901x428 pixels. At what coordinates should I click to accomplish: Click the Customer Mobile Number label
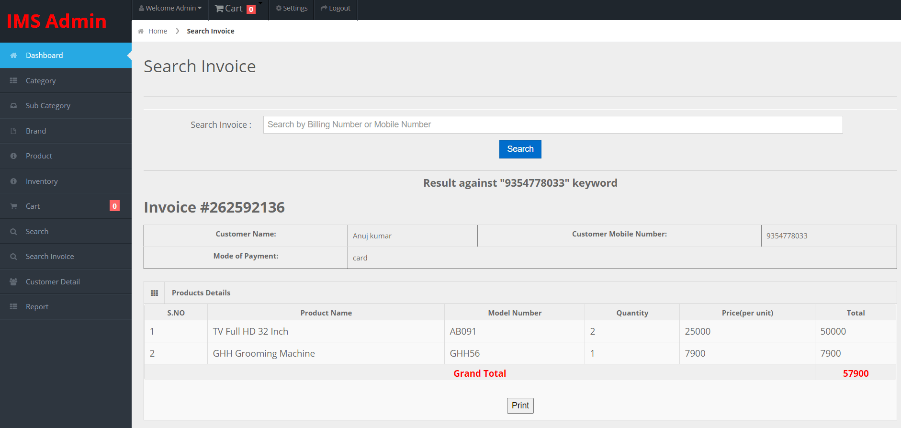[x=619, y=234]
